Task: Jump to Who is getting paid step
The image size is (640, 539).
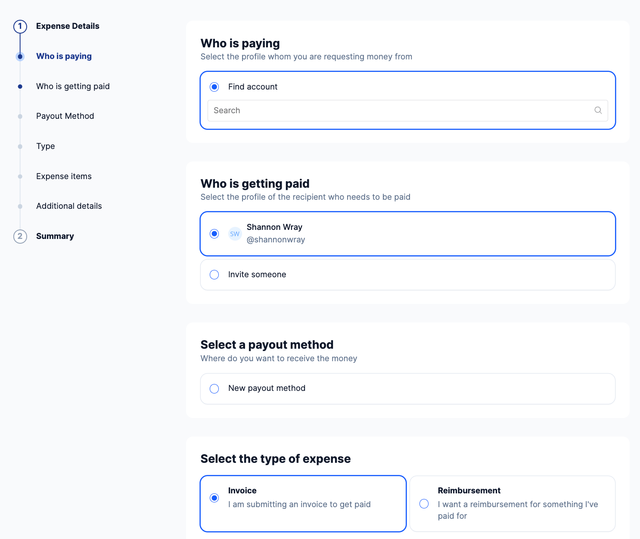Action: tap(73, 87)
